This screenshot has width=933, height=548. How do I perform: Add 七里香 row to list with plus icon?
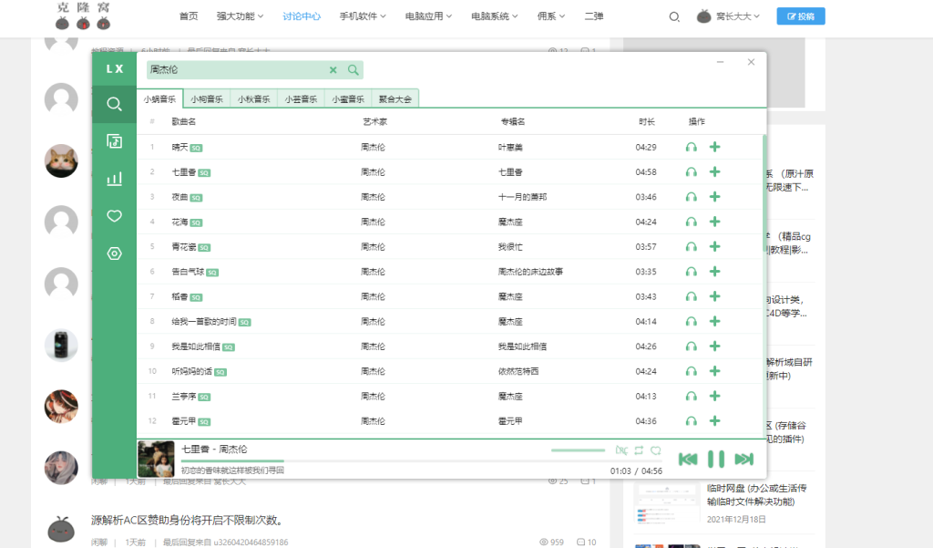click(x=714, y=171)
